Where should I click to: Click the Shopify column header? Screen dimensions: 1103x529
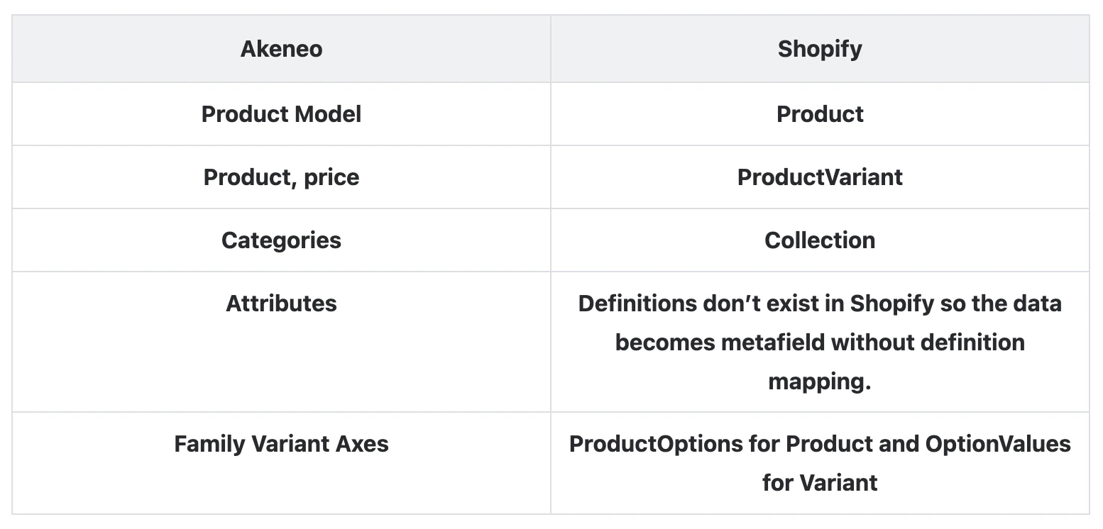pyautogui.click(x=820, y=49)
